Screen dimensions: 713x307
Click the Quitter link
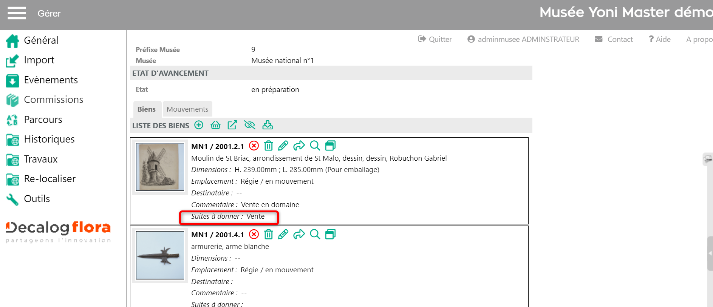pyautogui.click(x=435, y=39)
